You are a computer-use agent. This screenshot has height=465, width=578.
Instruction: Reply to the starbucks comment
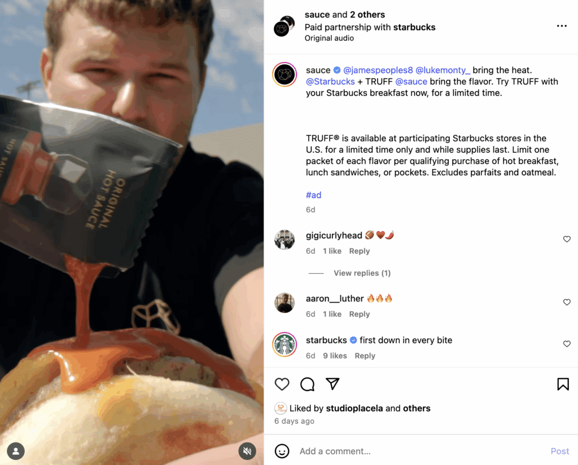pos(365,356)
